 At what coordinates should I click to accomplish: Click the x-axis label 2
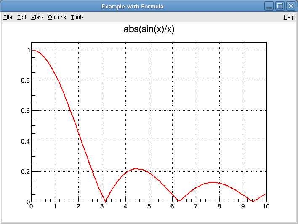78,206
